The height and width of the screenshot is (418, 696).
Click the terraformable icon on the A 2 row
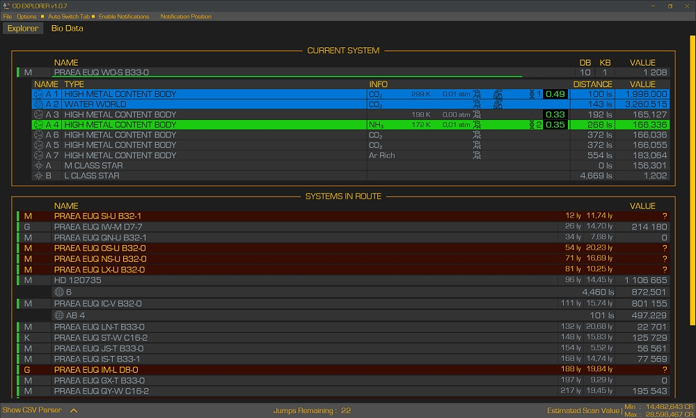[498, 104]
